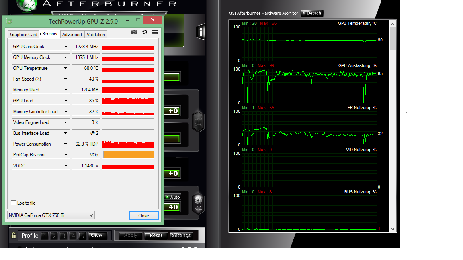463x260 pixels.
Task: Minimize the GPU-Z window
Action: (x=127, y=20)
